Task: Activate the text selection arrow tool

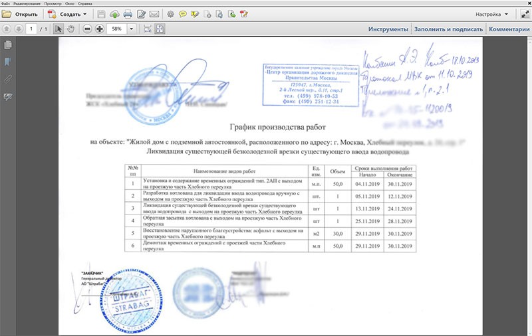Action: [59, 29]
